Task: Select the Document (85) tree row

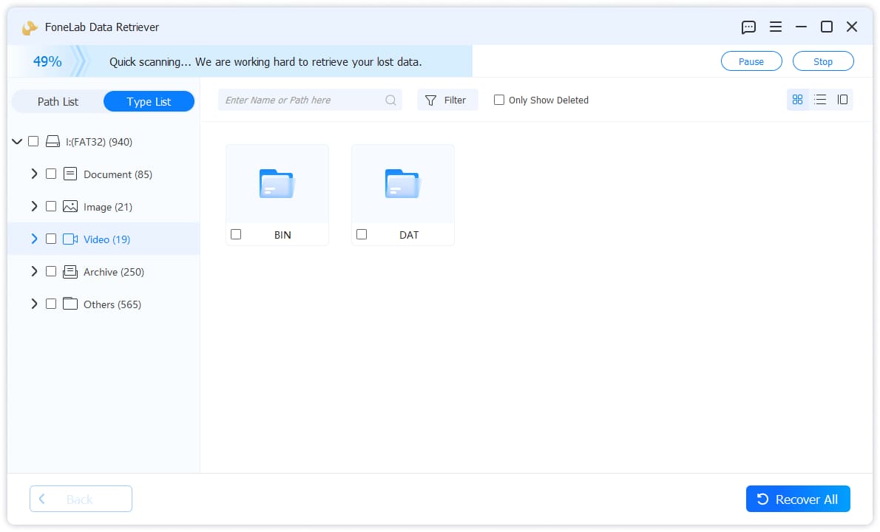Action: tap(104, 174)
